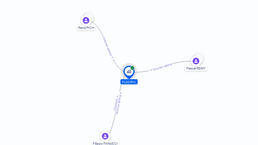This screenshot has width=258, height=145.
Task: Click arrowhead marker on Pascal REMY link
Action: (151, 70)
